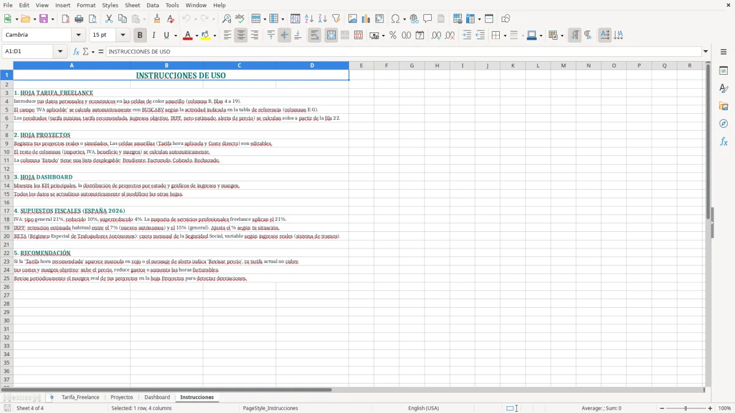Image resolution: width=735 pixels, height=413 pixels.
Task: Open the font color dropdown arrow
Action: (x=196, y=35)
